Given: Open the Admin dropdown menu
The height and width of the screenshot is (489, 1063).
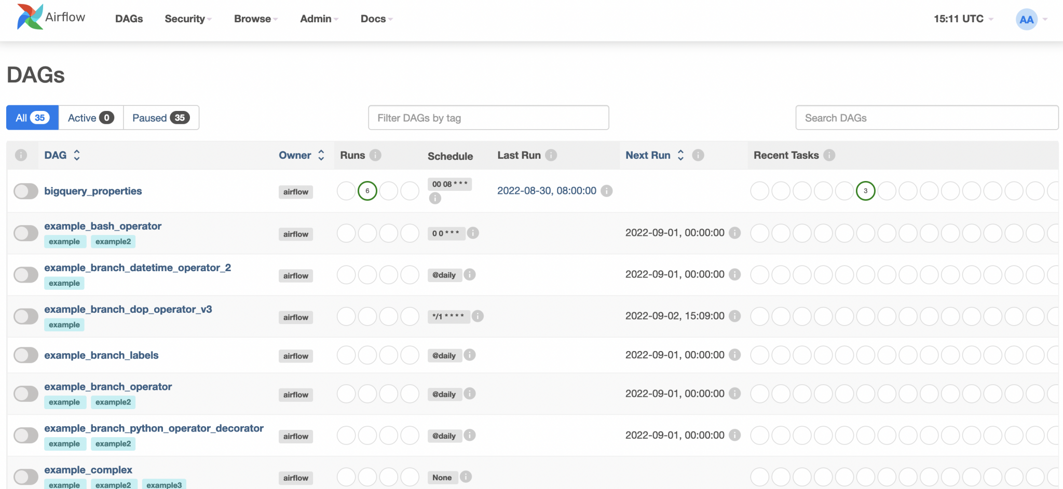Looking at the screenshot, I should coord(316,19).
